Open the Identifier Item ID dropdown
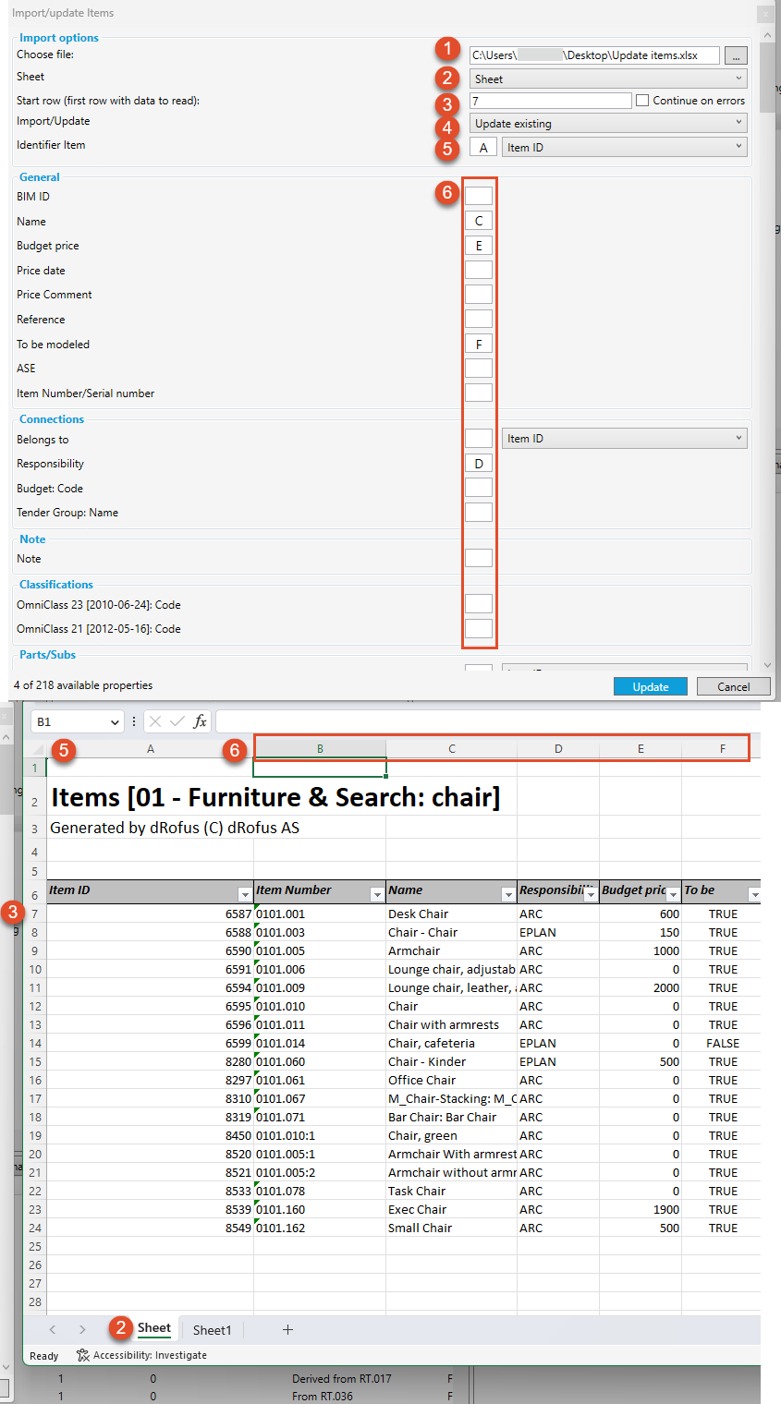Screen dimensions: 781x1404 (624, 147)
